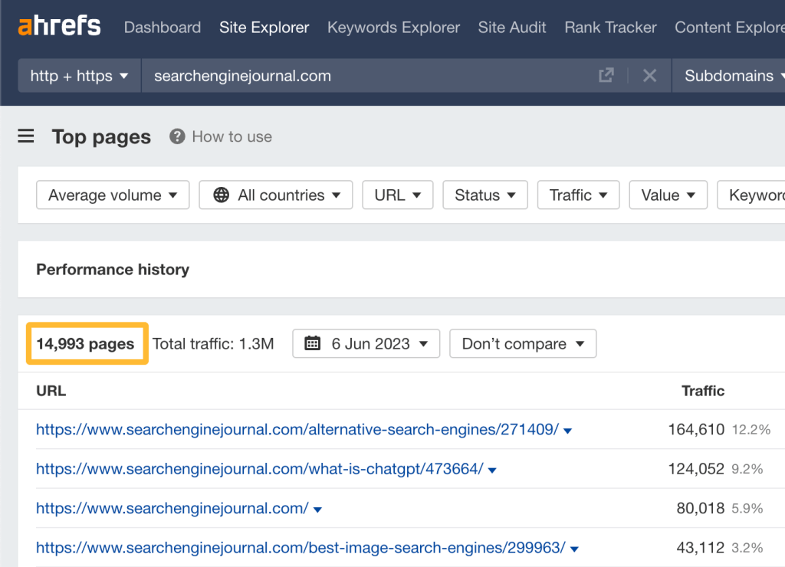The height and width of the screenshot is (567, 785).
Task: Click inside the domain search field
Action: (x=345, y=75)
